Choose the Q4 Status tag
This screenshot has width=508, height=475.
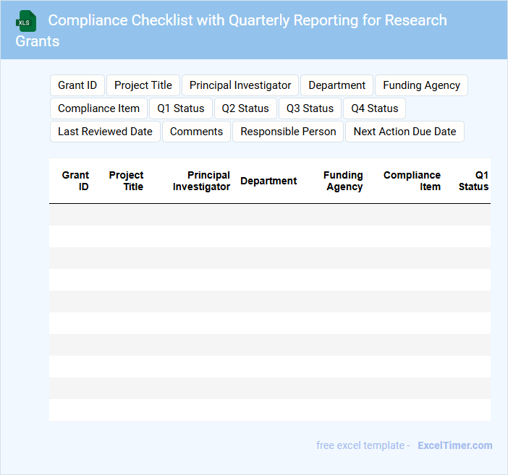click(374, 108)
